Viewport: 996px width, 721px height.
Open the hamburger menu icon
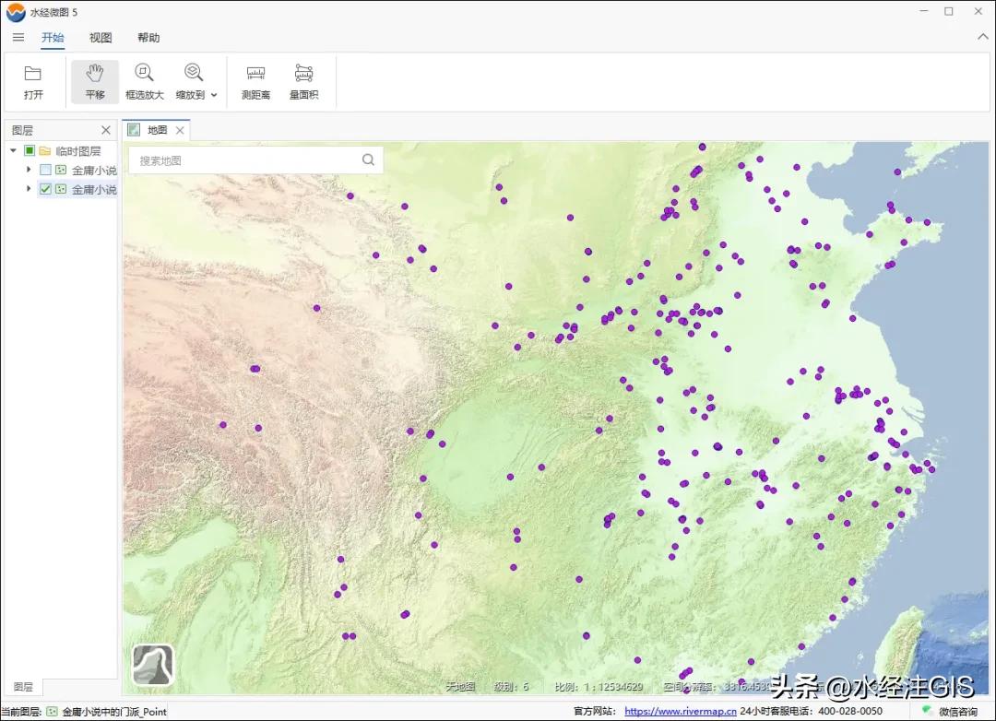point(18,38)
